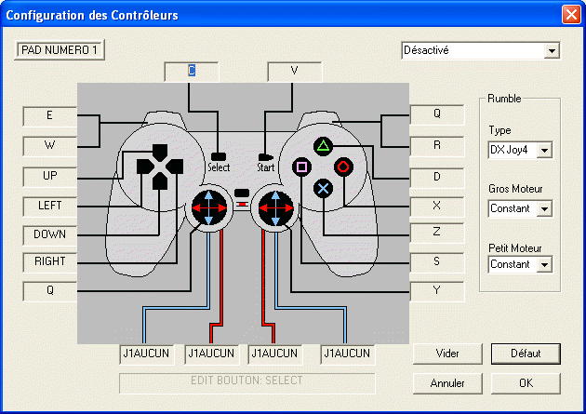Click the PAD NUMERO 1 button
Screen dimensions: 586x414
[60, 50]
